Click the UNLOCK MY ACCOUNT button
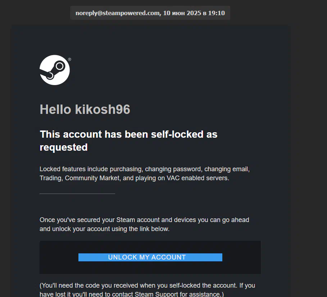 click(x=150, y=257)
